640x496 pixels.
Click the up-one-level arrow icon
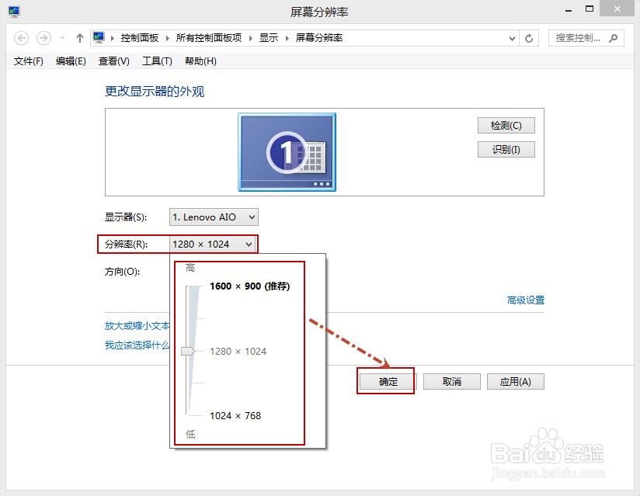(79, 37)
